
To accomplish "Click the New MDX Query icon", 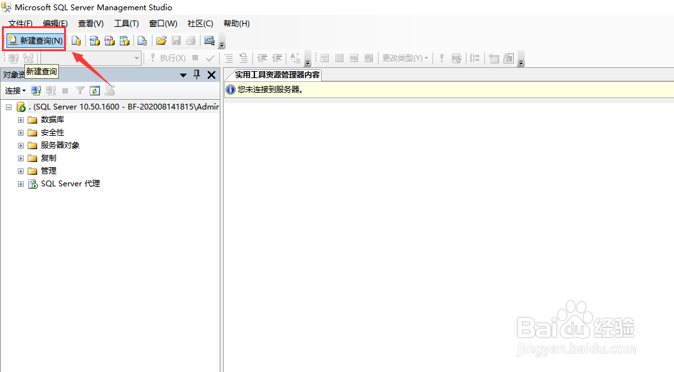I will click(94, 40).
